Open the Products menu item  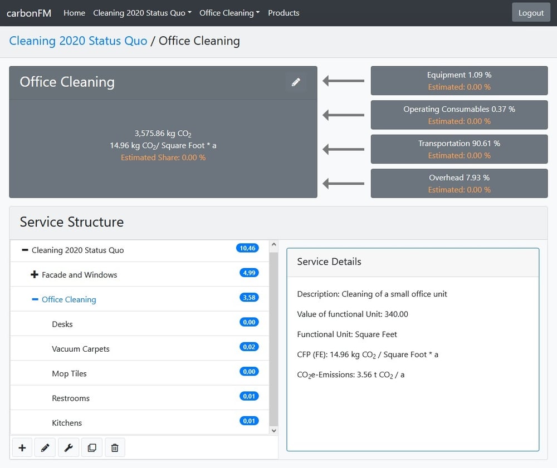click(284, 13)
